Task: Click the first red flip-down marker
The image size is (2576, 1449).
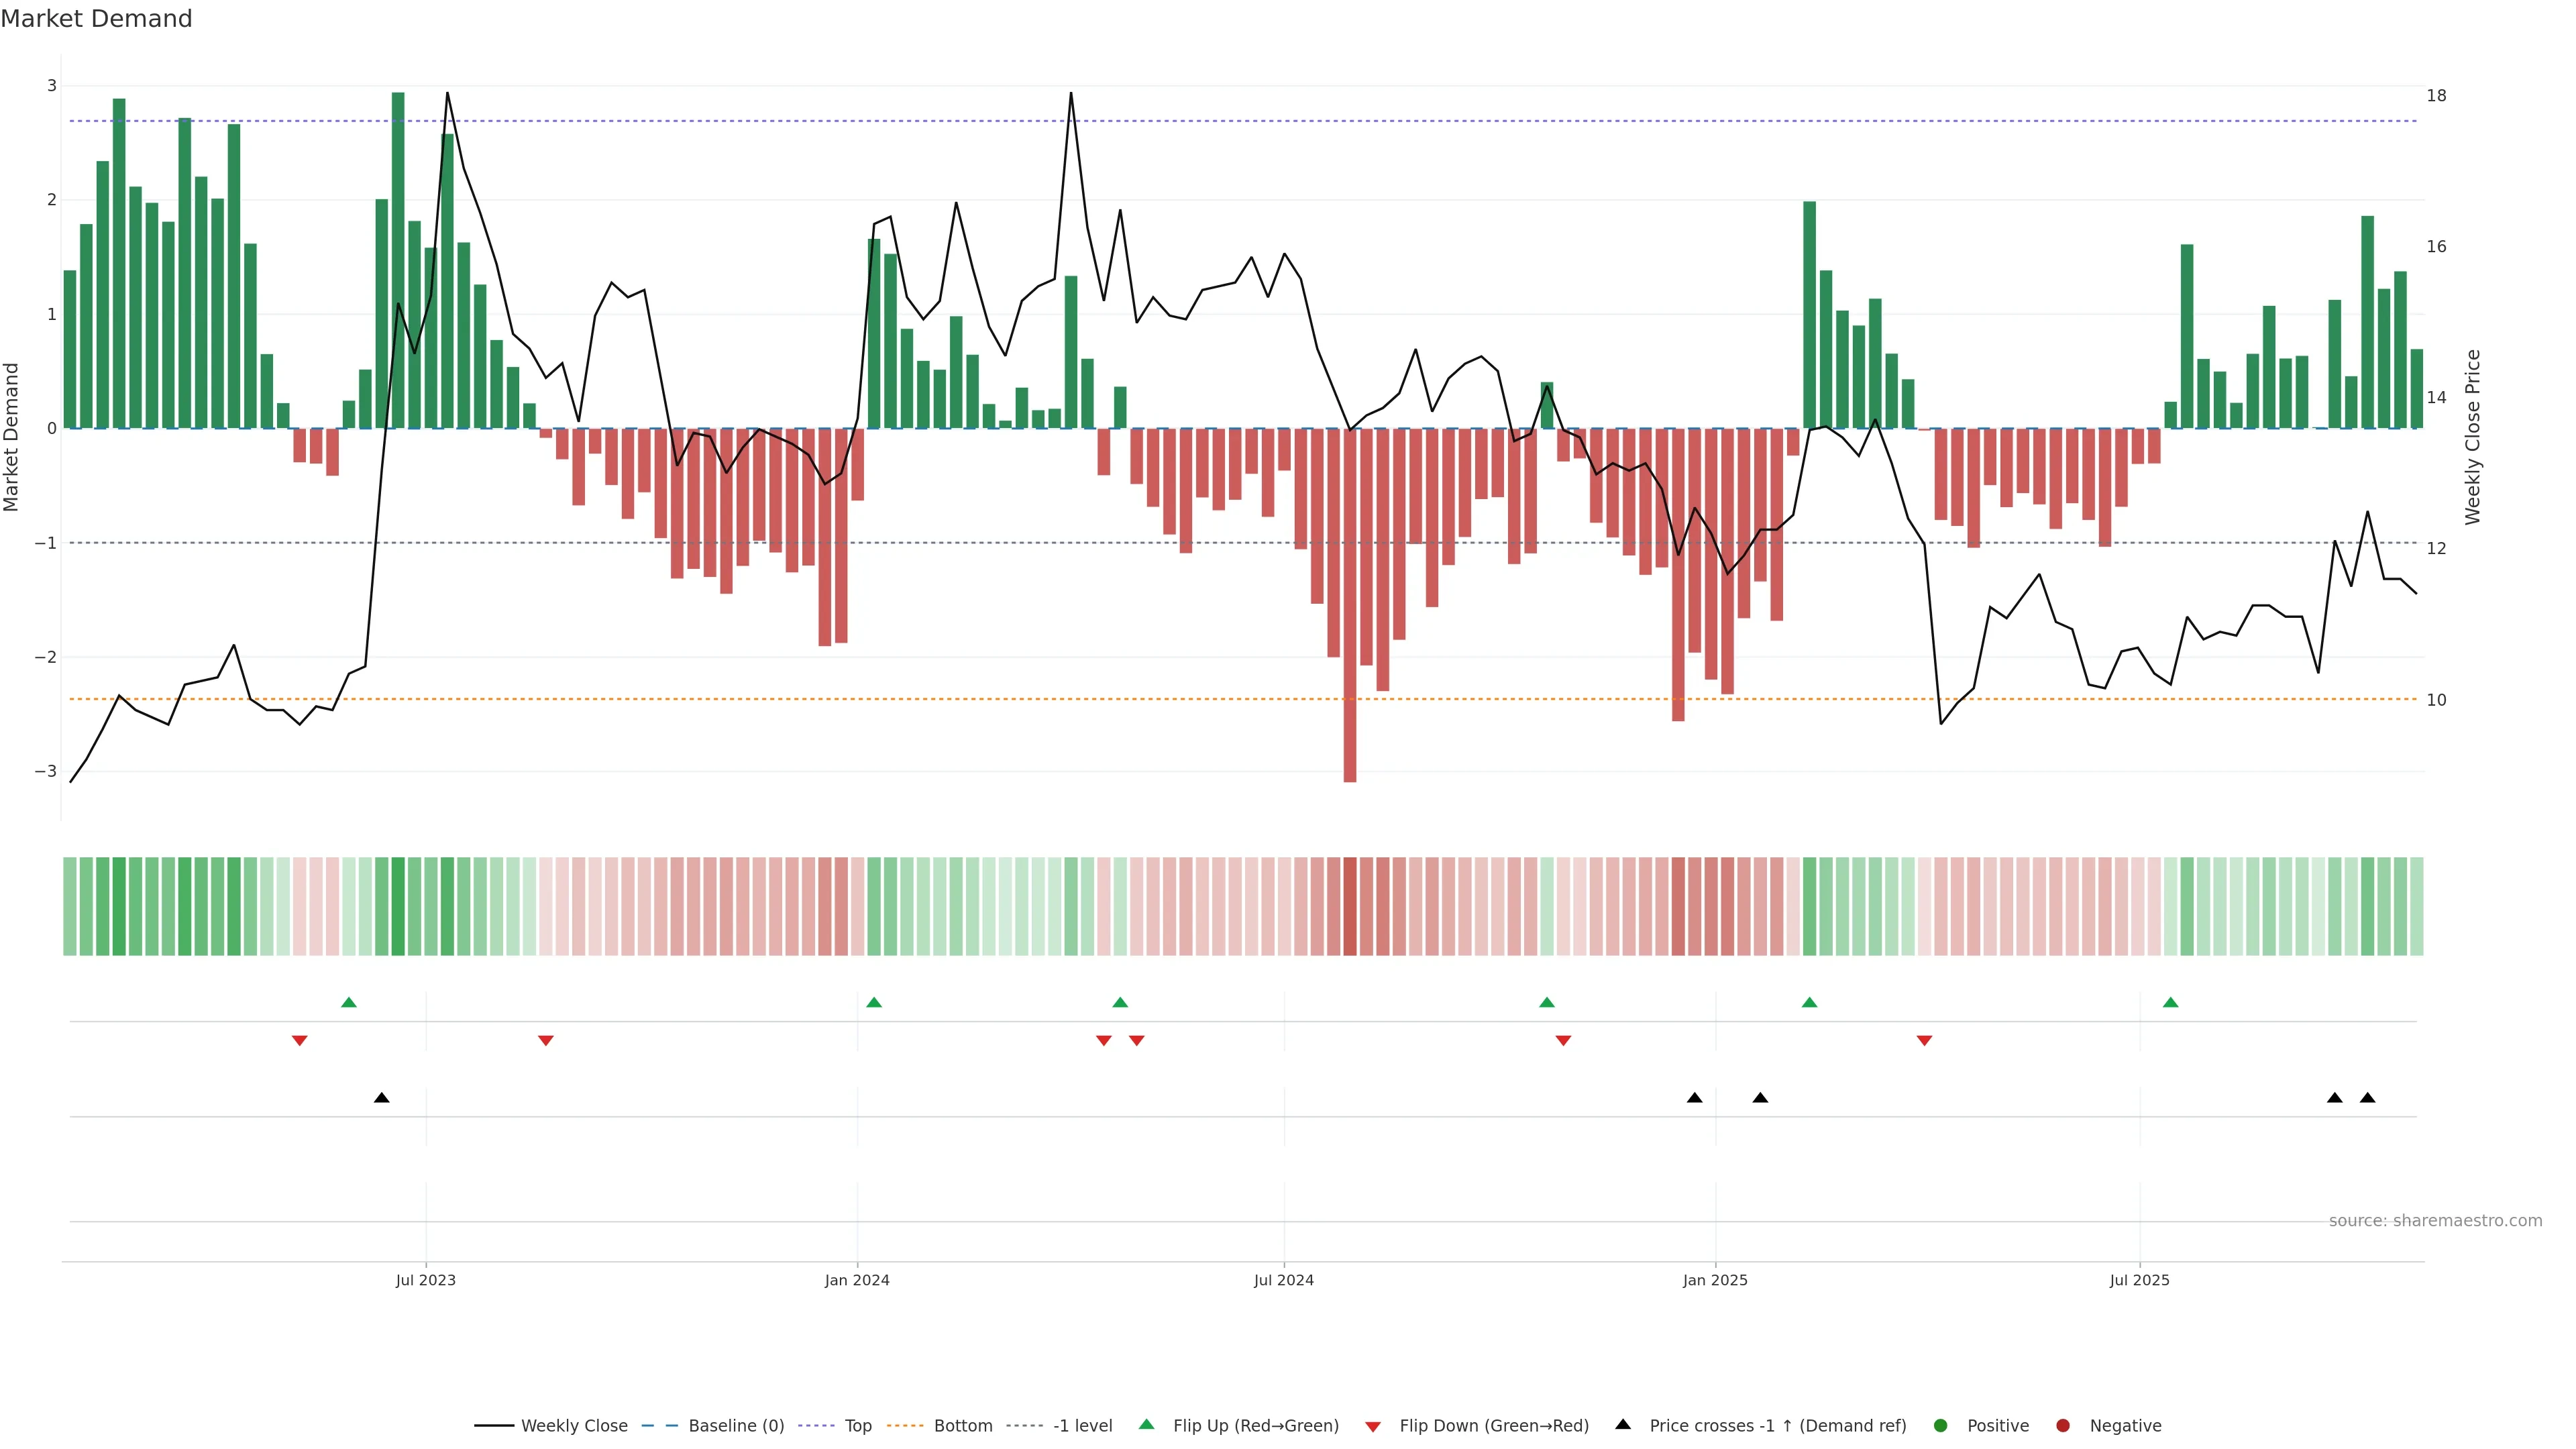Action: tap(299, 1041)
